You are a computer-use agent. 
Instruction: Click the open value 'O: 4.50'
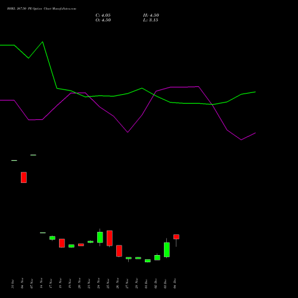(103, 20)
